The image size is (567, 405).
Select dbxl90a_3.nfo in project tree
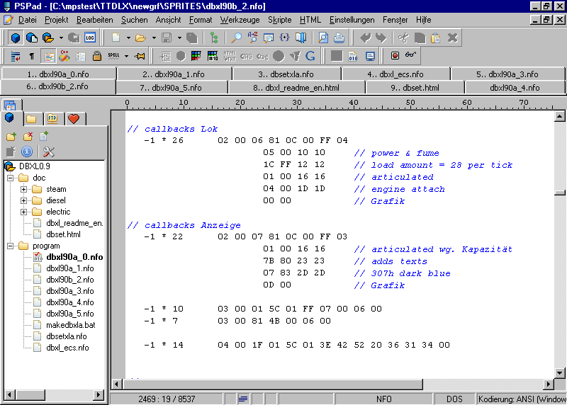pos(69,291)
